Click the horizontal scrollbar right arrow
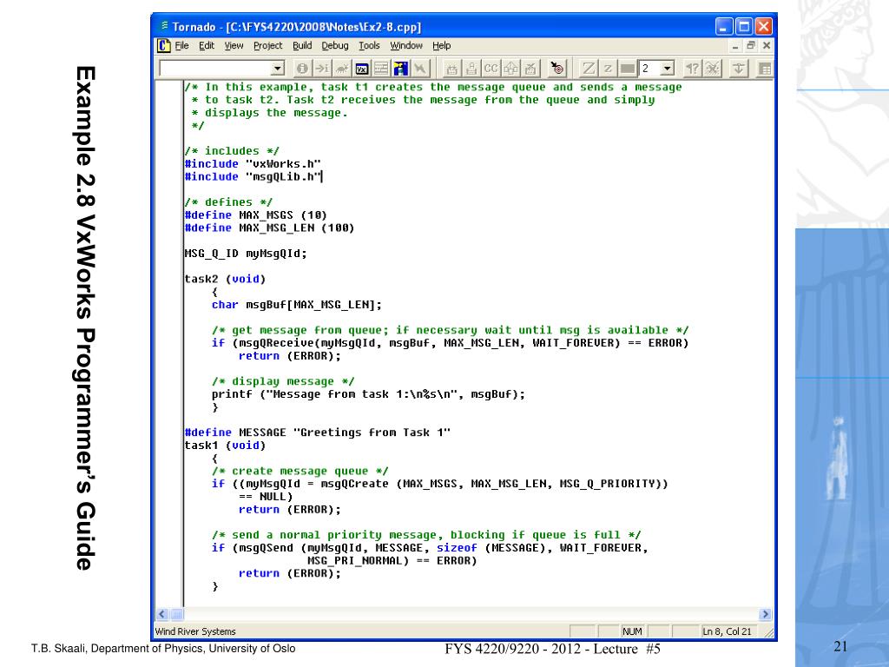Screen dimensions: 889x667 [x=765, y=614]
